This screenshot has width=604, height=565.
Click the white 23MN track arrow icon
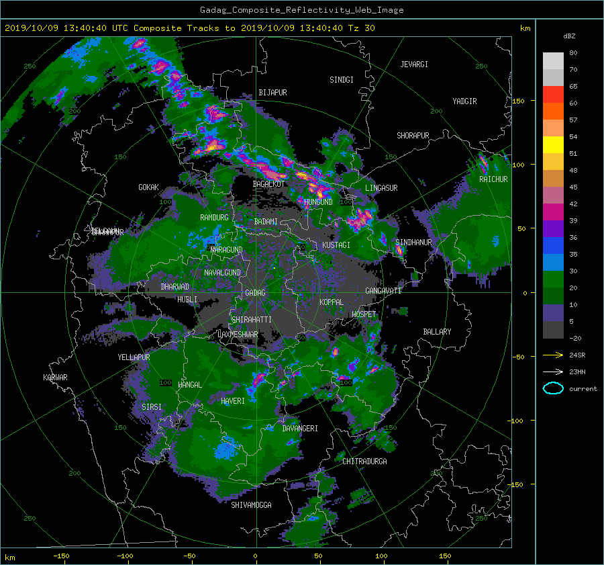(553, 372)
